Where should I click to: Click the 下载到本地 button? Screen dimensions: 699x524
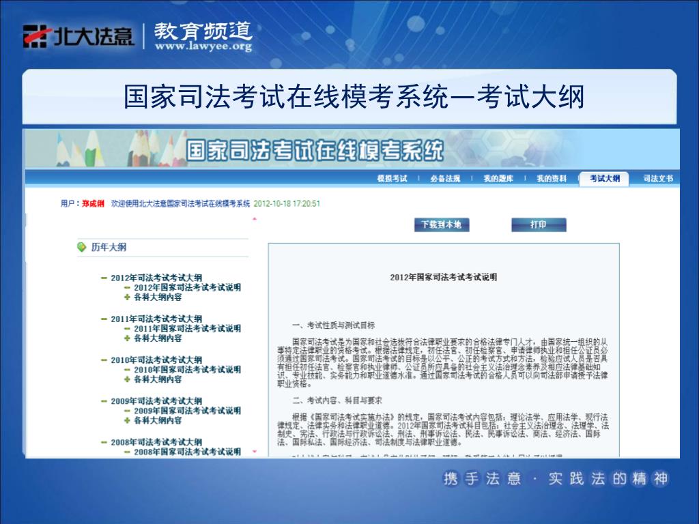click(x=442, y=224)
